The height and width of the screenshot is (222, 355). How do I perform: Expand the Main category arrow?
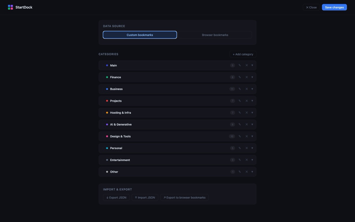click(252, 65)
